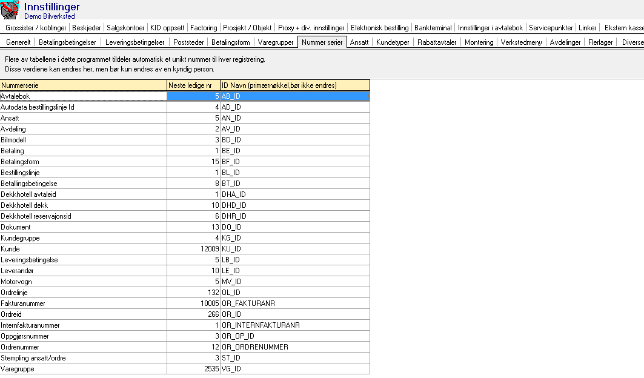
Task: Click the Nummer serier tab
Action: (x=322, y=42)
